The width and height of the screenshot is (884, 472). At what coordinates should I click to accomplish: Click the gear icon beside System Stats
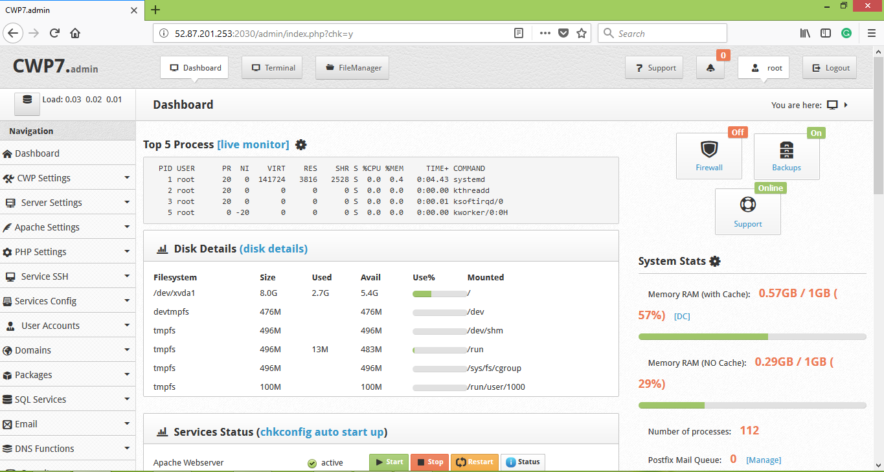point(715,262)
